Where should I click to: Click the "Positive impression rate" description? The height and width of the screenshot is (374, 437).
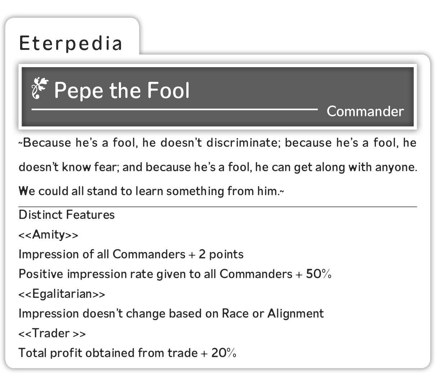(155, 274)
